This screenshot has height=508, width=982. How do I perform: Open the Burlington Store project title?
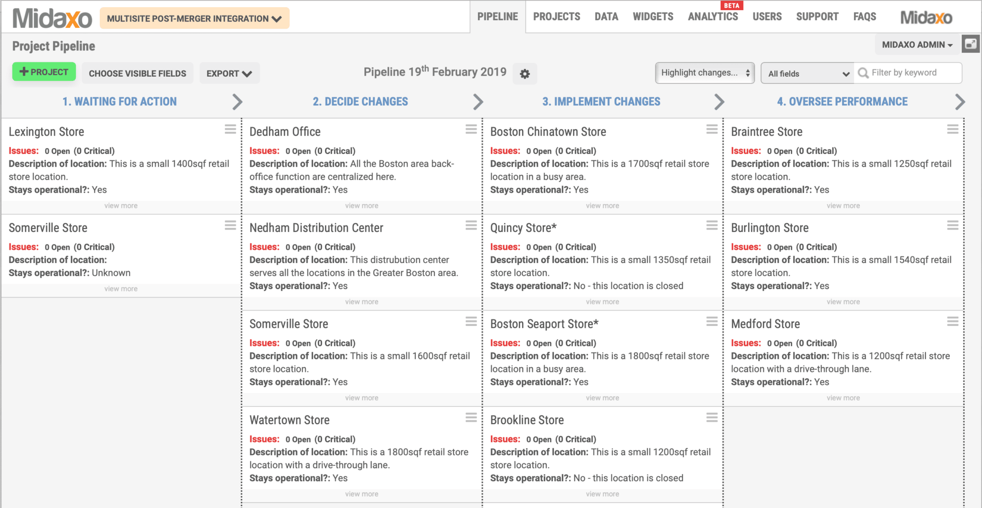click(770, 228)
